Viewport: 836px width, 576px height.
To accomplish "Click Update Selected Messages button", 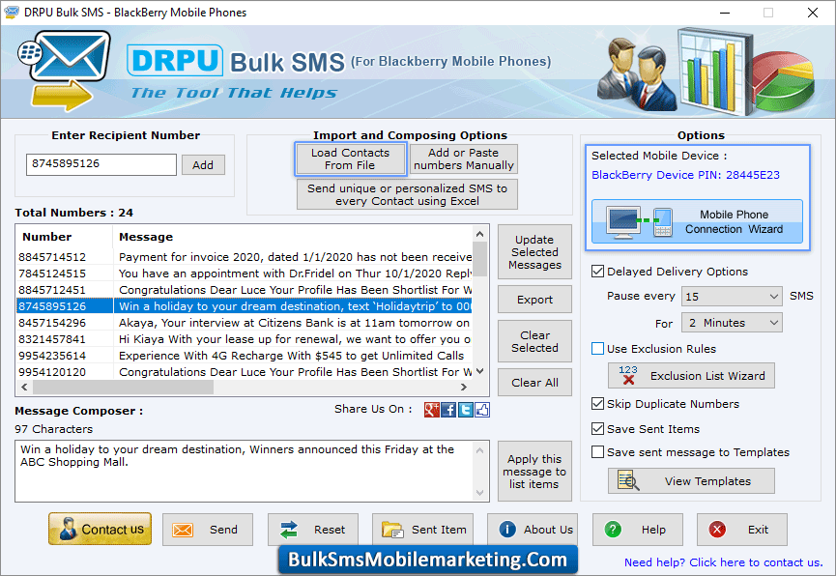I will click(x=534, y=251).
